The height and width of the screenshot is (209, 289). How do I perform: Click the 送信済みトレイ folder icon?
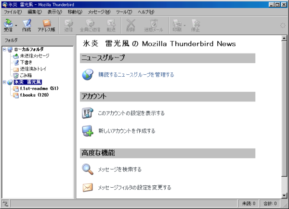point(16,70)
